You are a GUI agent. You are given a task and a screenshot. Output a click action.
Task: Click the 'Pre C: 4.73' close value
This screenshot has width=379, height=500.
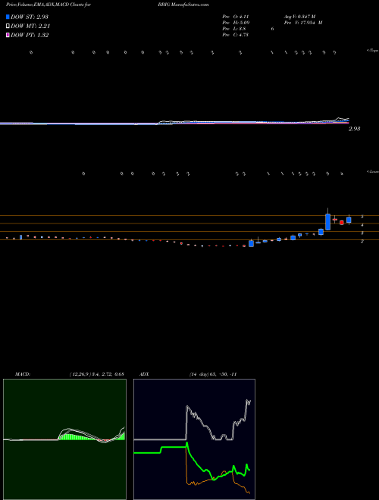236,35
